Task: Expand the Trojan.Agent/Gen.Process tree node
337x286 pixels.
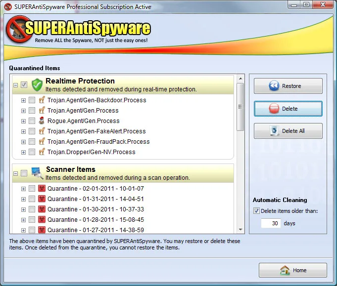Action: click(x=23, y=111)
